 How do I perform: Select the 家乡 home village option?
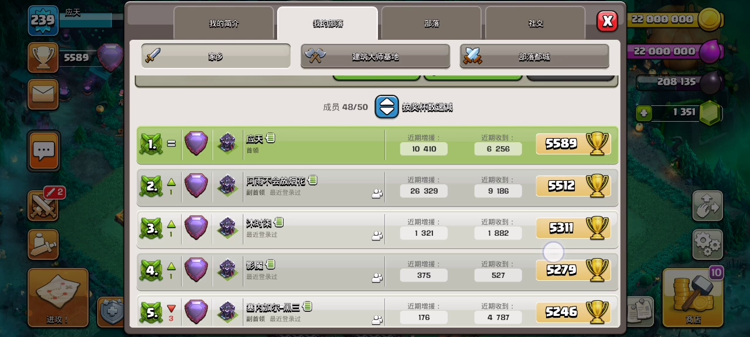[216, 56]
